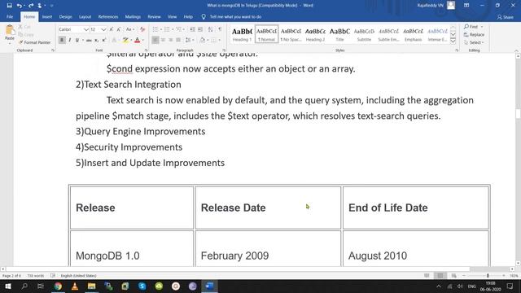
Task: Expand the Styles gallery more arrow
Action: [453, 42]
